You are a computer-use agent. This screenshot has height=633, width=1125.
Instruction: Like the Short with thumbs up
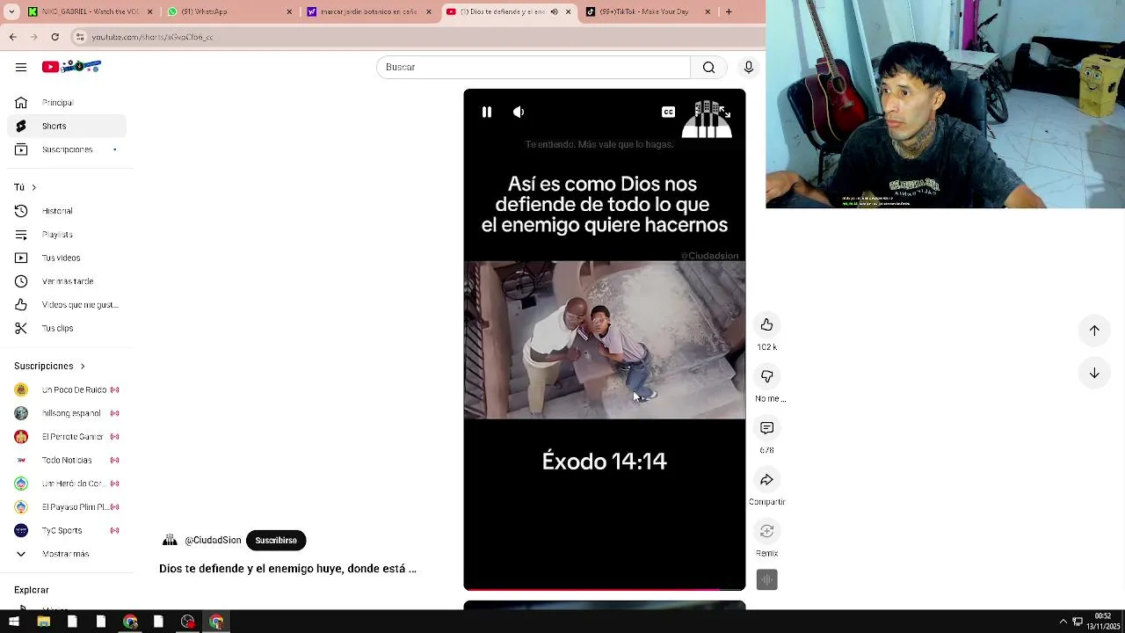pyautogui.click(x=767, y=325)
